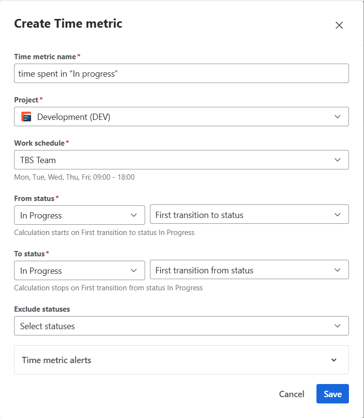Click chevron of From status In Progress select
364x418 pixels.
coord(134,215)
